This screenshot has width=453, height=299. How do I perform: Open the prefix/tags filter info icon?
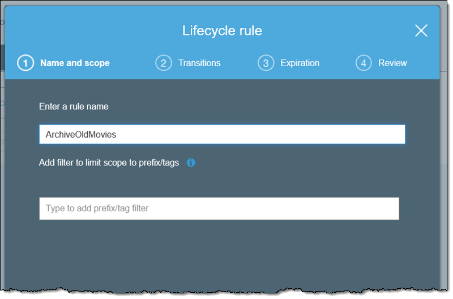point(191,163)
